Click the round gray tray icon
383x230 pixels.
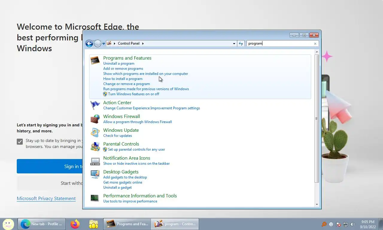pos(331,224)
